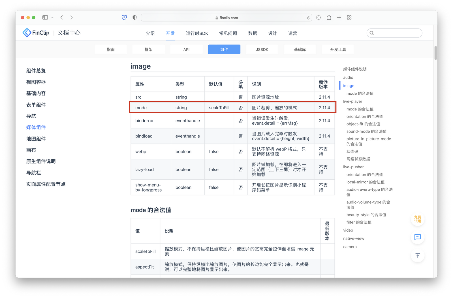453x298 pixels.
Task: Click the back-to-top arrow button
Action: (x=417, y=256)
